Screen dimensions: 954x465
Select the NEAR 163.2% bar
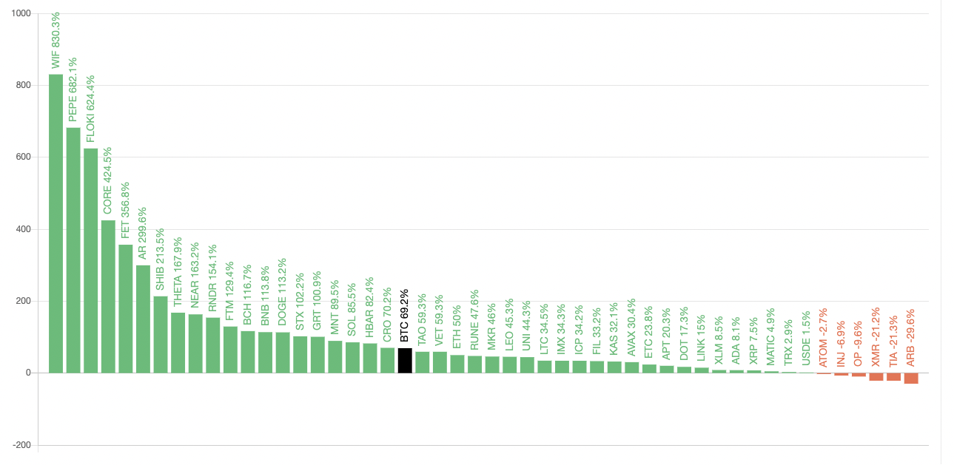(x=195, y=343)
